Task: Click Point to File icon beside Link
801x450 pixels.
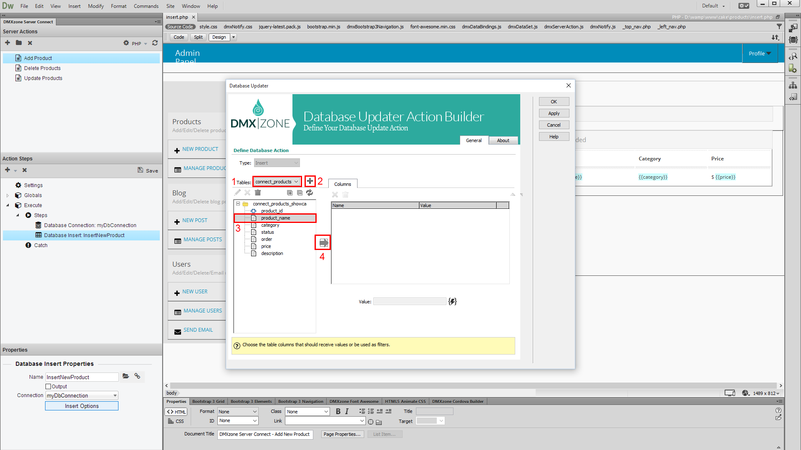Action: tap(370, 422)
